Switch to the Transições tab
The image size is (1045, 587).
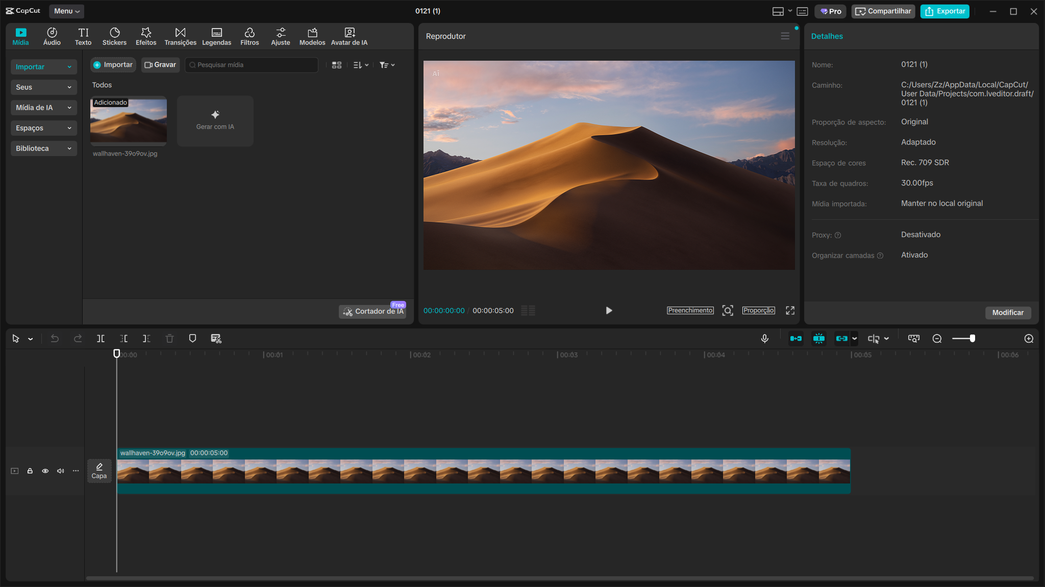180,37
